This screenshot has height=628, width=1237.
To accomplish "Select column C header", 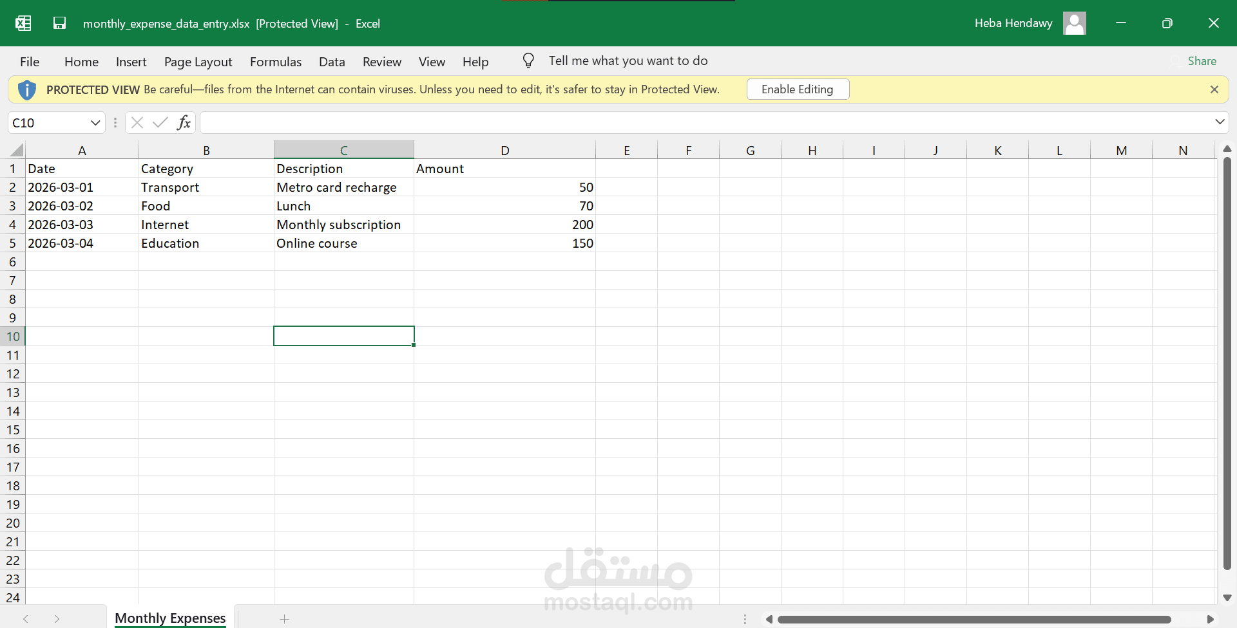I will [x=344, y=151].
